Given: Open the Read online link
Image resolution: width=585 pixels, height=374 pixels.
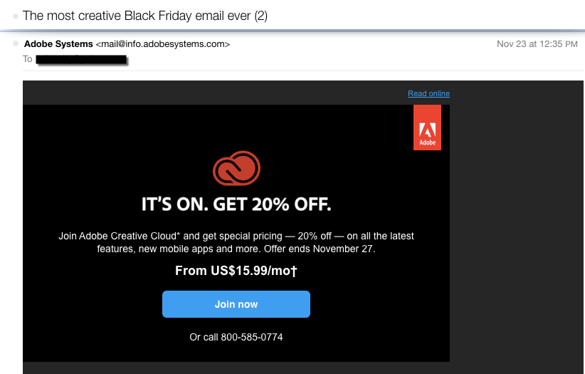Looking at the screenshot, I should [428, 93].
